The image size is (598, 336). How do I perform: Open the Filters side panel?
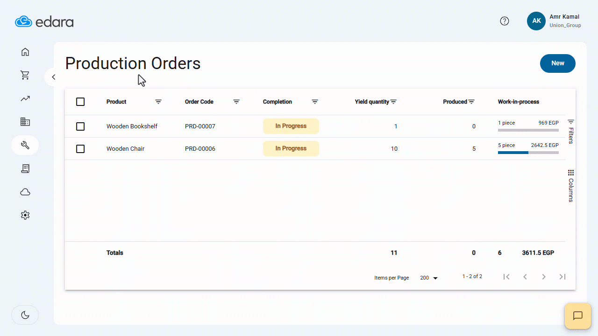(x=570, y=122)
